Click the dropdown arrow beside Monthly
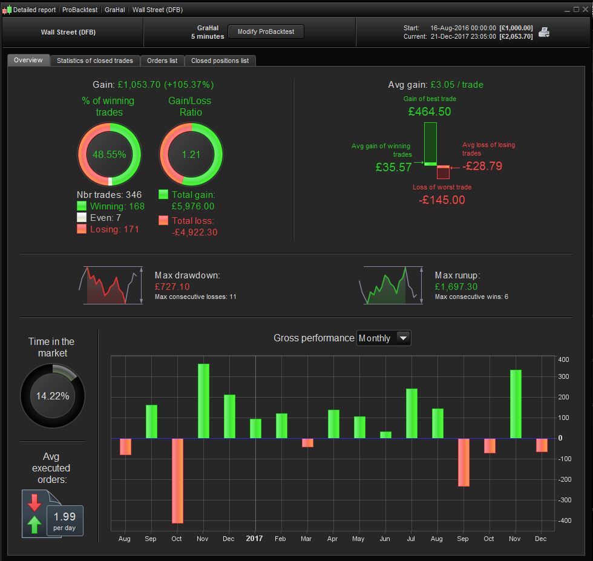593x561 pixels. tap(403, 338)
